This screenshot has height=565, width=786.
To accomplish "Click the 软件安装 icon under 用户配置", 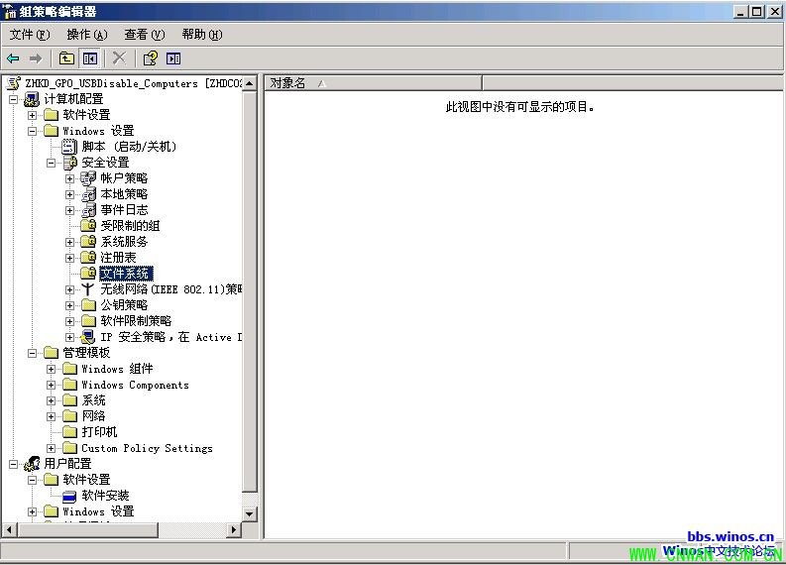I will point(69,496).
